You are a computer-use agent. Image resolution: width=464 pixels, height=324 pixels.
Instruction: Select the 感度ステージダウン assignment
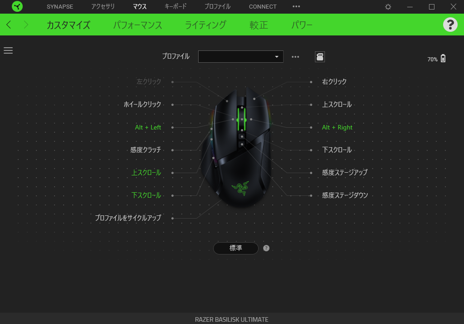(x=345, y=195)
